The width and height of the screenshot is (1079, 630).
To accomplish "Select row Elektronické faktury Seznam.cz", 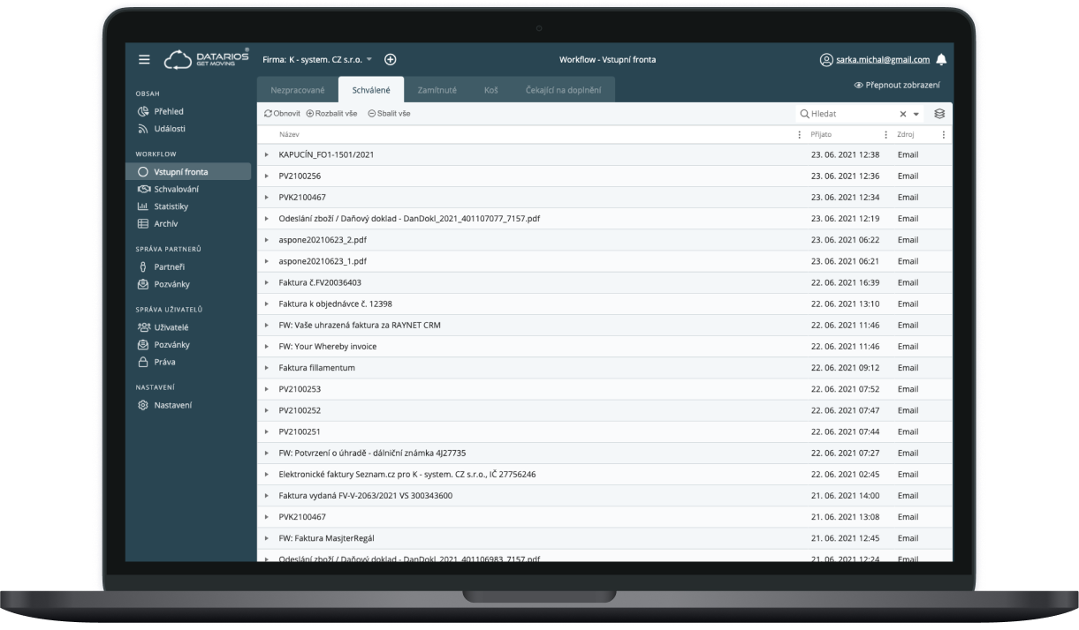I will [604, 474].
